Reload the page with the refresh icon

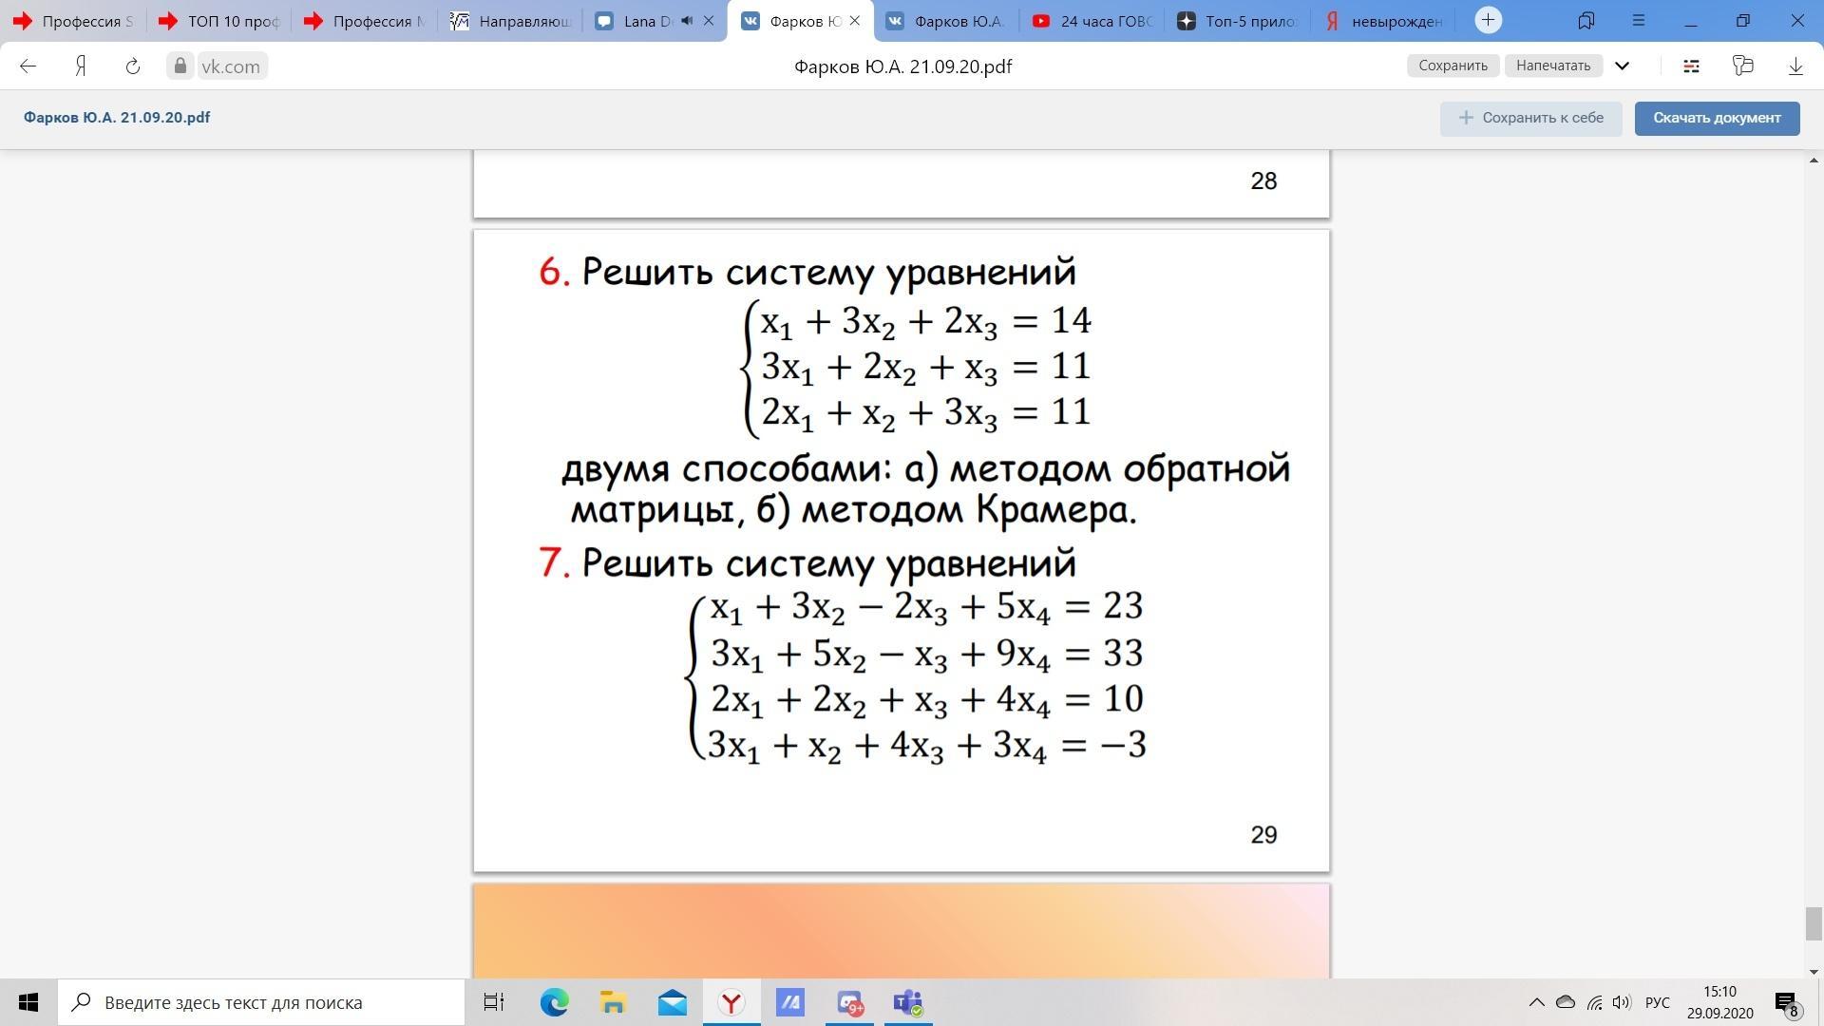133,66
